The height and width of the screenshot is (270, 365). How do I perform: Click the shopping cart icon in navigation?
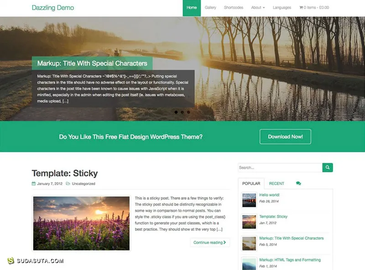coord(301,7)
